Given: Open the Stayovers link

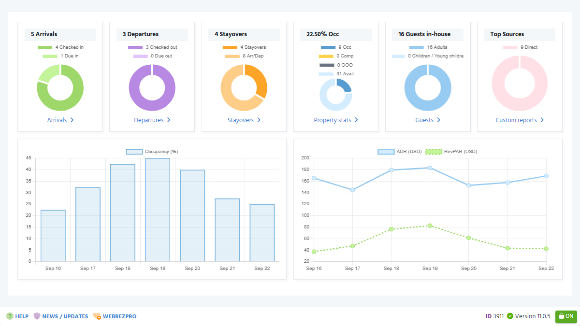Looking at the screenshot, I should (x=244, y=120).
